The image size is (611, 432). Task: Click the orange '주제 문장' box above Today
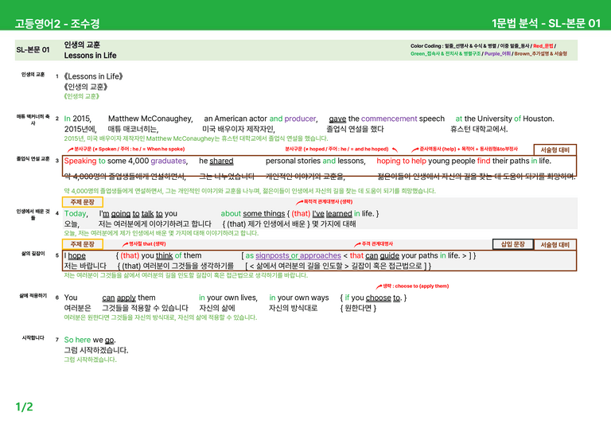83,202
